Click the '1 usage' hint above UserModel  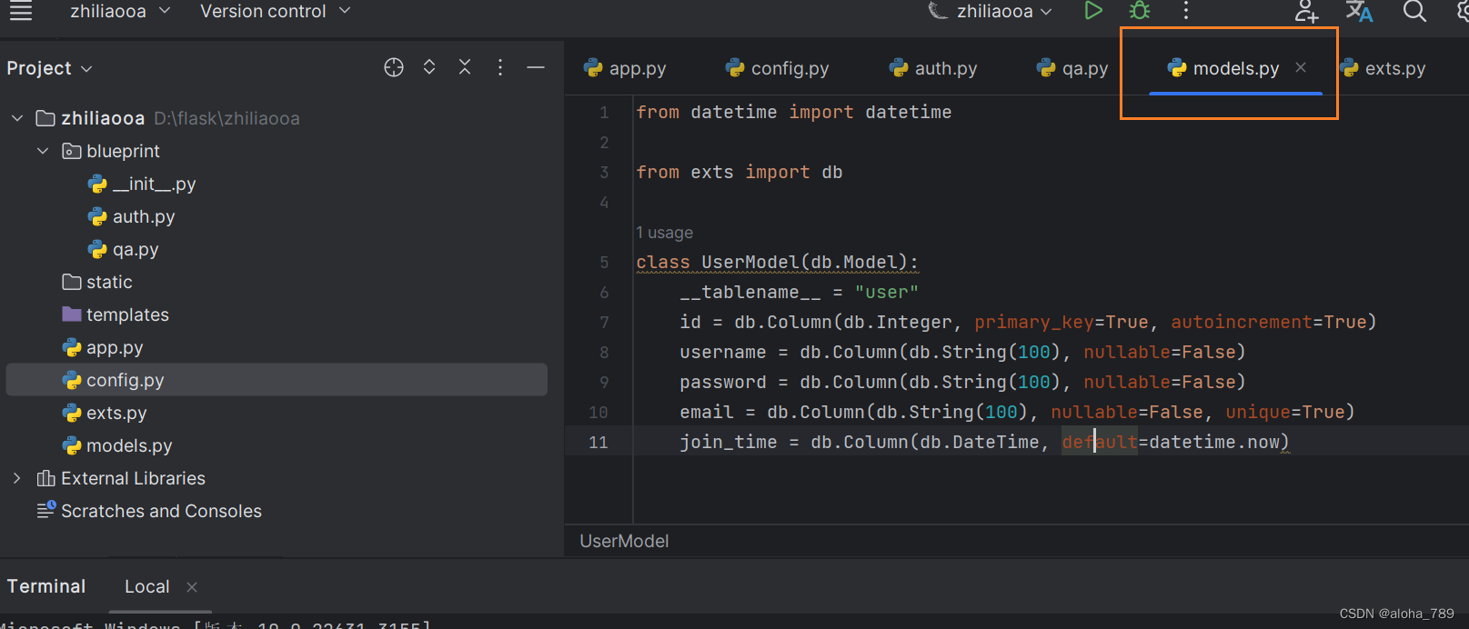pos(664,233)
